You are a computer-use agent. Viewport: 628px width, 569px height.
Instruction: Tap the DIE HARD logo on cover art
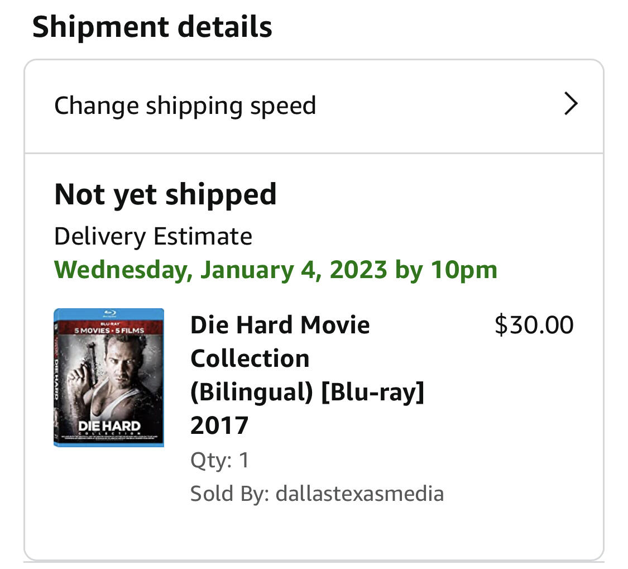pos(109,427)
